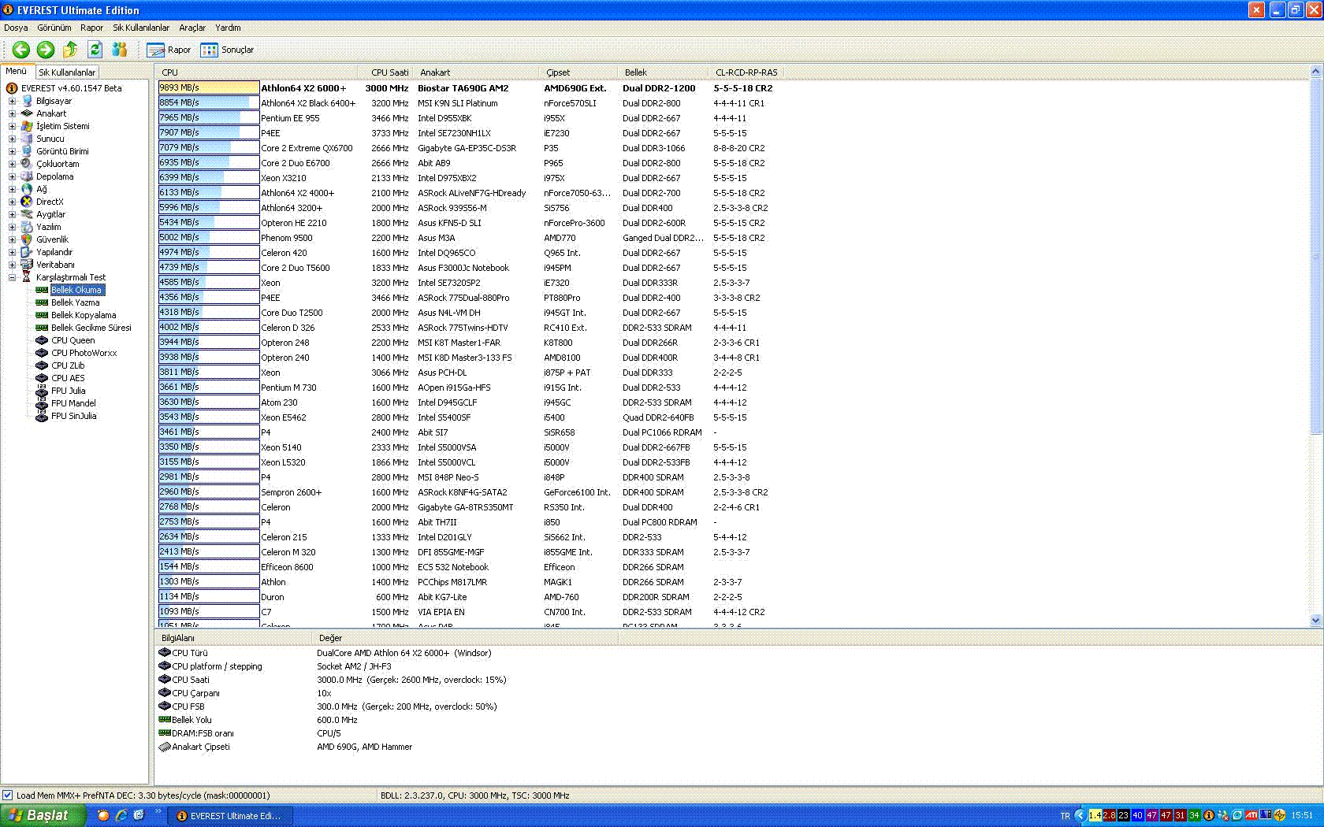This screenshot has height=827, width=1324.
Task: Open the Dosya menu
Action: tap(16, 28)
